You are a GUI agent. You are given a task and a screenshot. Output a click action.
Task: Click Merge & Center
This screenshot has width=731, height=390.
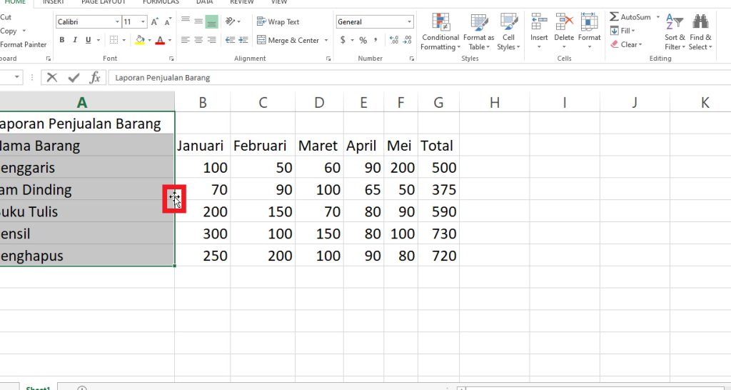tap(288, 40)
